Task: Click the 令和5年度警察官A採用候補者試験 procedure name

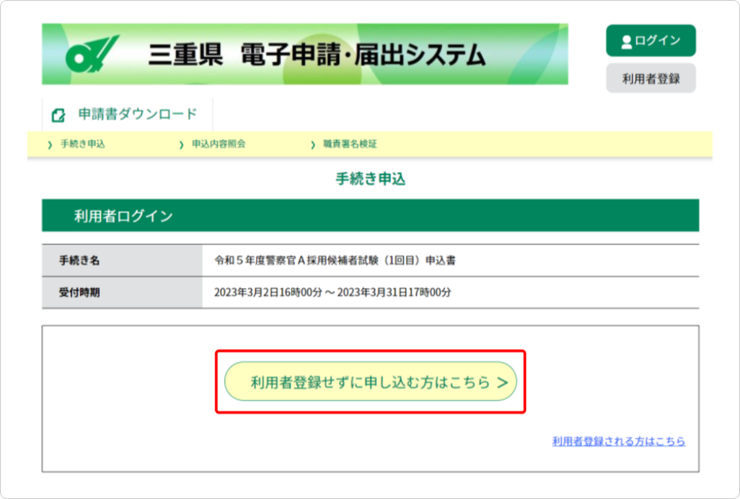Action: 335,260
